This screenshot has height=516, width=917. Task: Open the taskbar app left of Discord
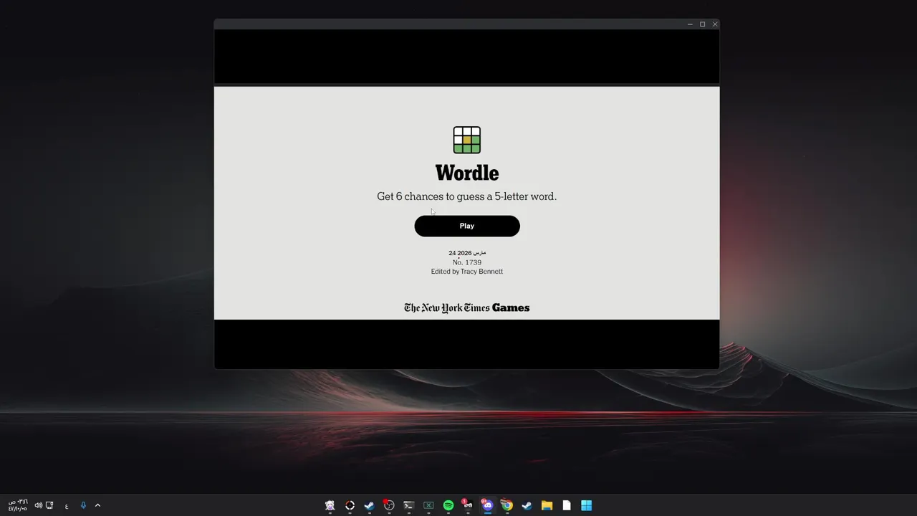(x=468, y=505)
